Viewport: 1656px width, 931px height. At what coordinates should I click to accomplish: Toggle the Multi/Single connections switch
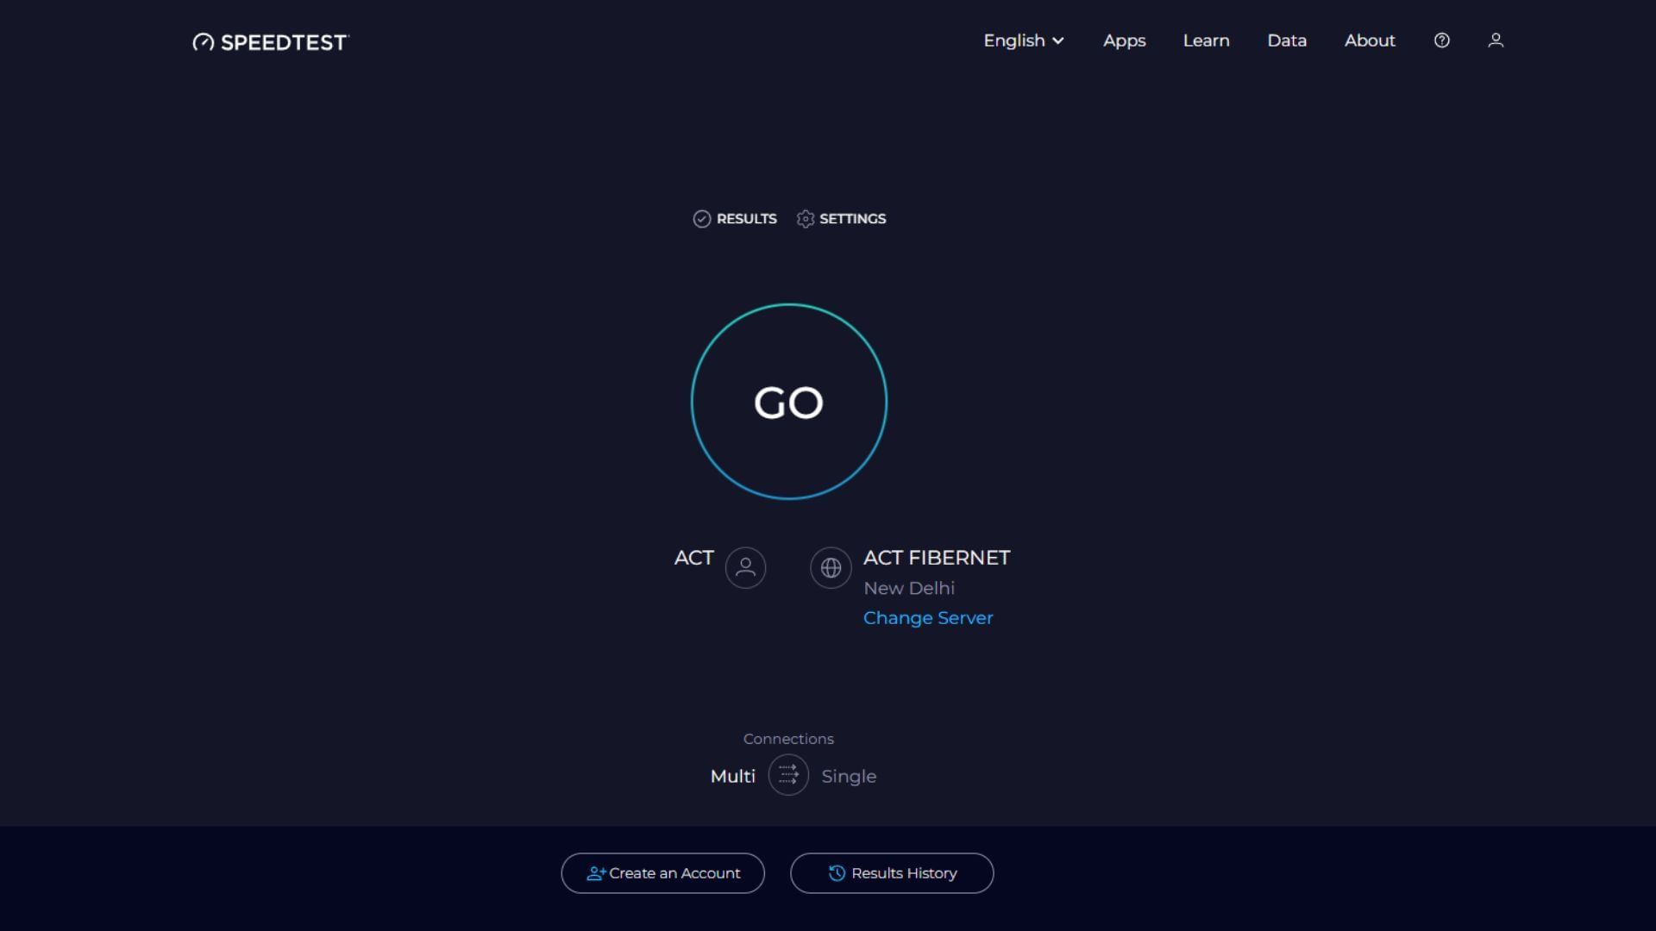coord(788,775)
